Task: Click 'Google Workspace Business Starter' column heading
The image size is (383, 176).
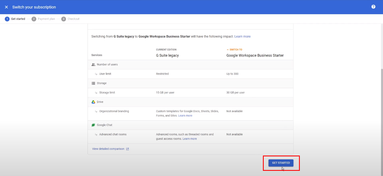Action: click(x=255, y=55)
